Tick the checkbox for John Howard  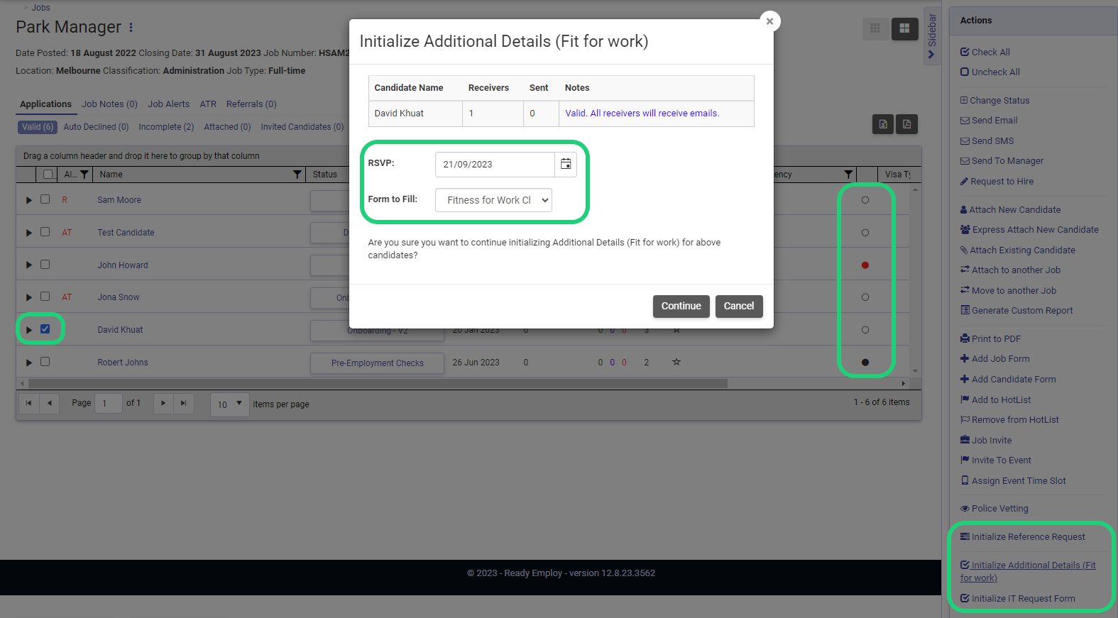click(x=45, y=265)
